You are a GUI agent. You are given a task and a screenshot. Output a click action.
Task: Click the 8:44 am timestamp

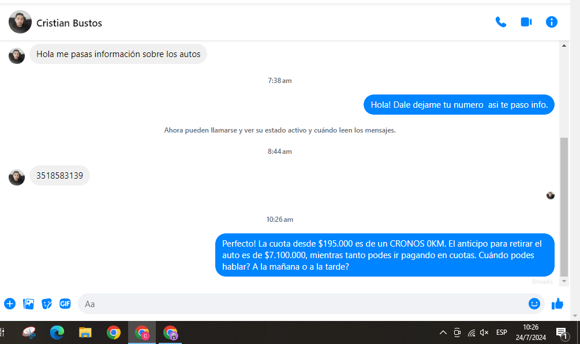click(x=280, y=152)
